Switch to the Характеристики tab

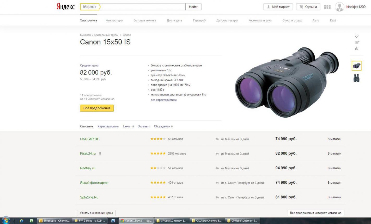click(108, 126)
